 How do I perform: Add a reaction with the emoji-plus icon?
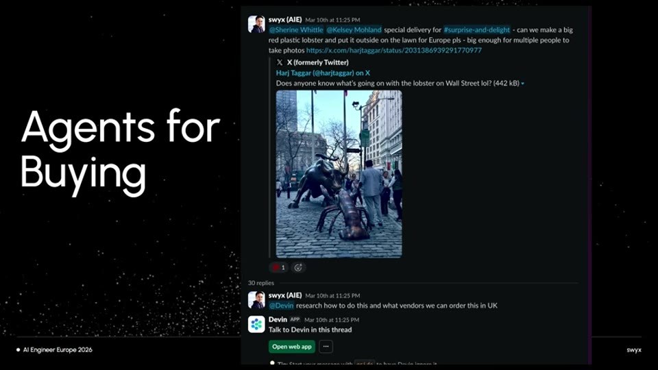[x=298, y=268]
